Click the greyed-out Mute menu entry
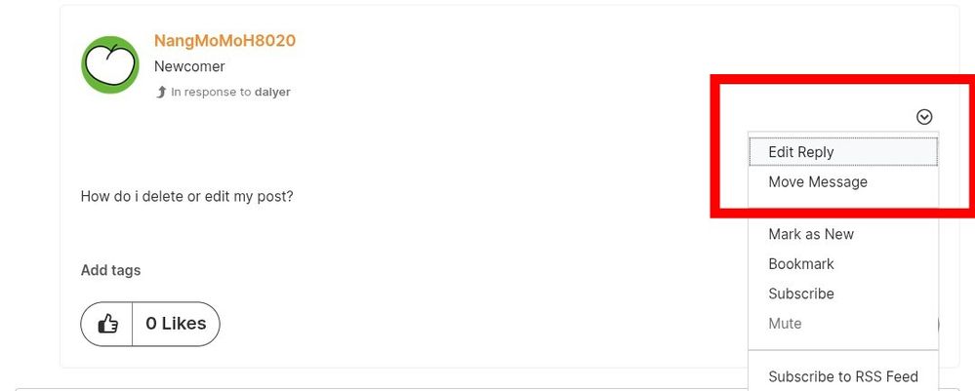Screen dimensions: 975x391 tap(785, 324)
